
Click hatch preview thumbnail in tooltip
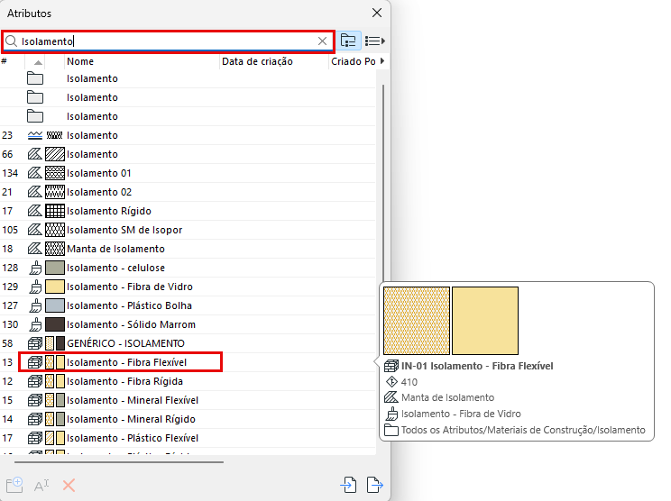tap(417, 321)
